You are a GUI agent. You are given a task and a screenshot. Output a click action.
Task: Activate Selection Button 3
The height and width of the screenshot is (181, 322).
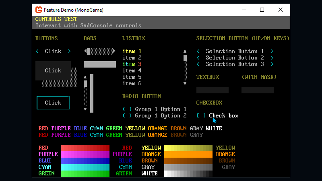pyautogui.click(x=235, y=64)
